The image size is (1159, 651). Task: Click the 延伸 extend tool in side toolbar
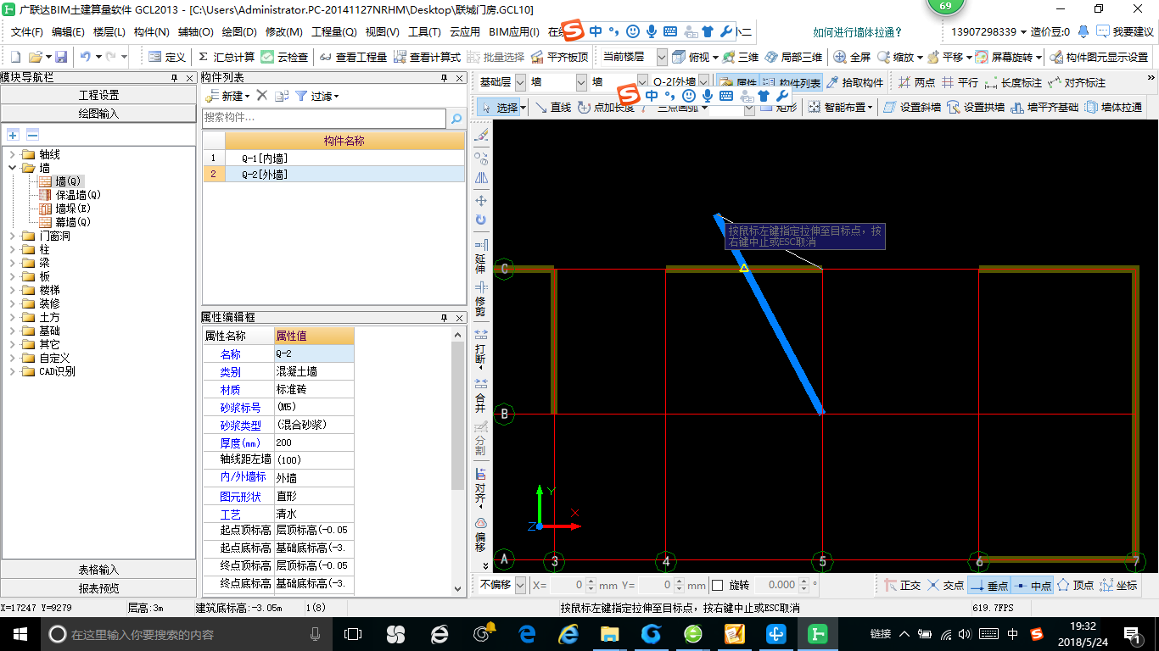pos(480,256)
